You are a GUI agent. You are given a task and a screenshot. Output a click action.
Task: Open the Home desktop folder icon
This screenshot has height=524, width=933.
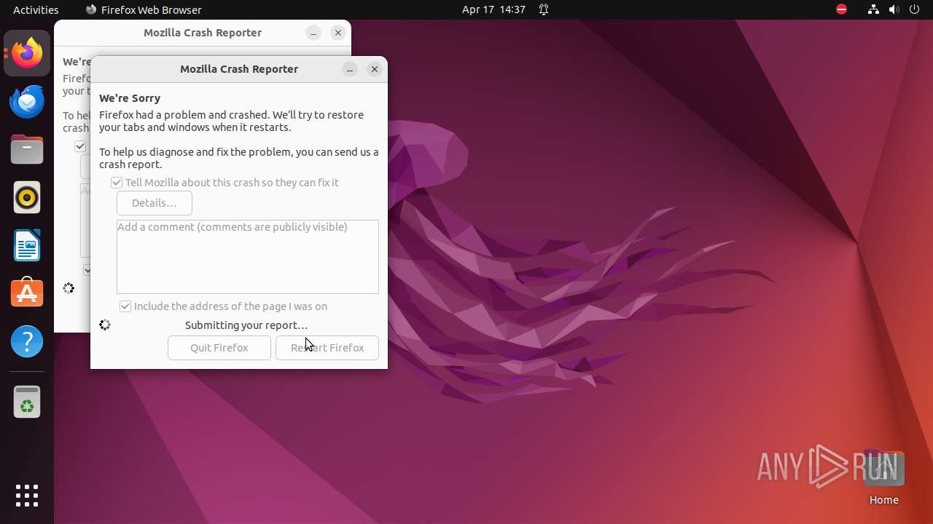pos(883,477)
